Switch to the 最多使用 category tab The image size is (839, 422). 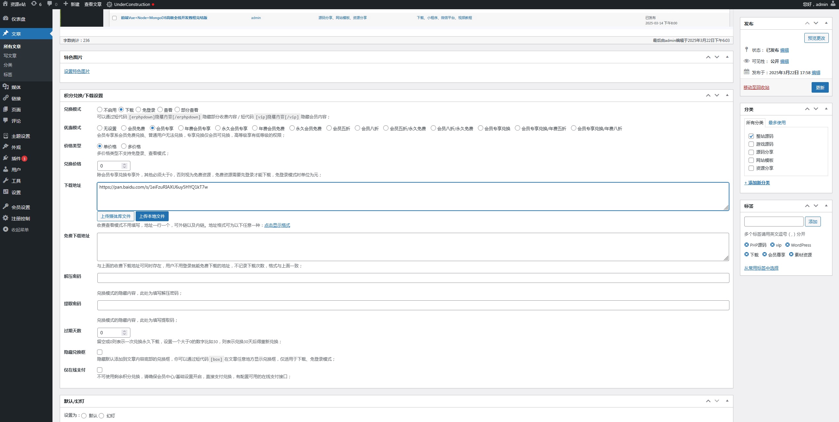point(777,123)
